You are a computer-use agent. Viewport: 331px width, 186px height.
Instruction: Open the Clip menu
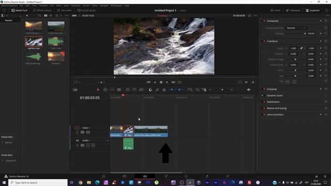[x=52, y=6]
